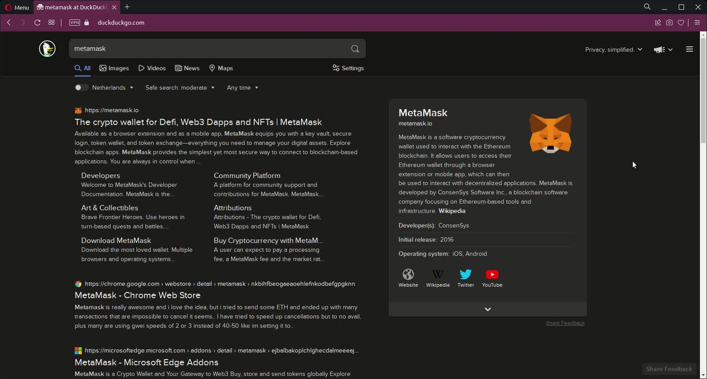The image size is (707, 379).
Task: Click small Share Feedback link under panel
Action: (x=565, y=323)
